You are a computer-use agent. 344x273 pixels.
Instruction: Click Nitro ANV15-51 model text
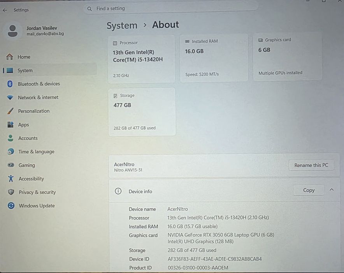128,170
